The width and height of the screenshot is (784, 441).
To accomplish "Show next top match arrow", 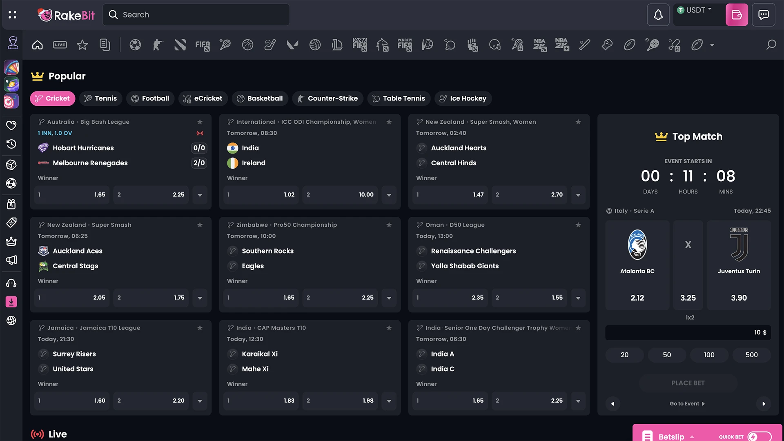I will pos(764,403).
